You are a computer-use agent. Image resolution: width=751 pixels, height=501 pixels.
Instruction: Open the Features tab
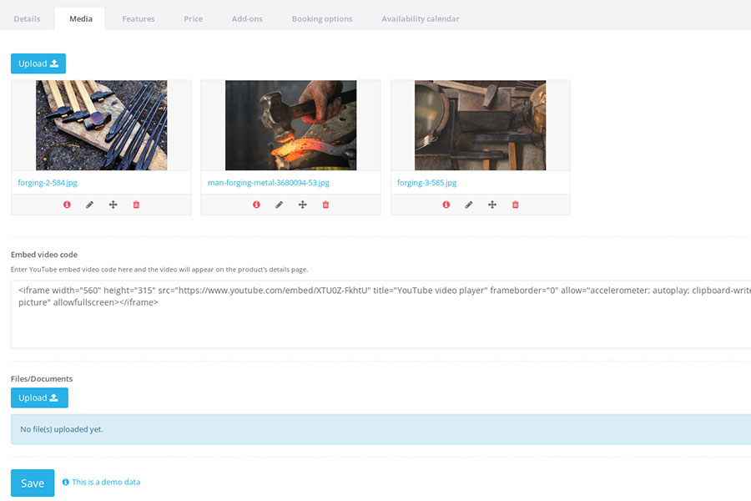pos(139,18)
